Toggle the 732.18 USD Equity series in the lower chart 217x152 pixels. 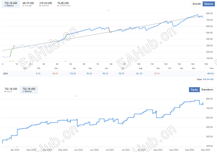(x=11, y=90)
